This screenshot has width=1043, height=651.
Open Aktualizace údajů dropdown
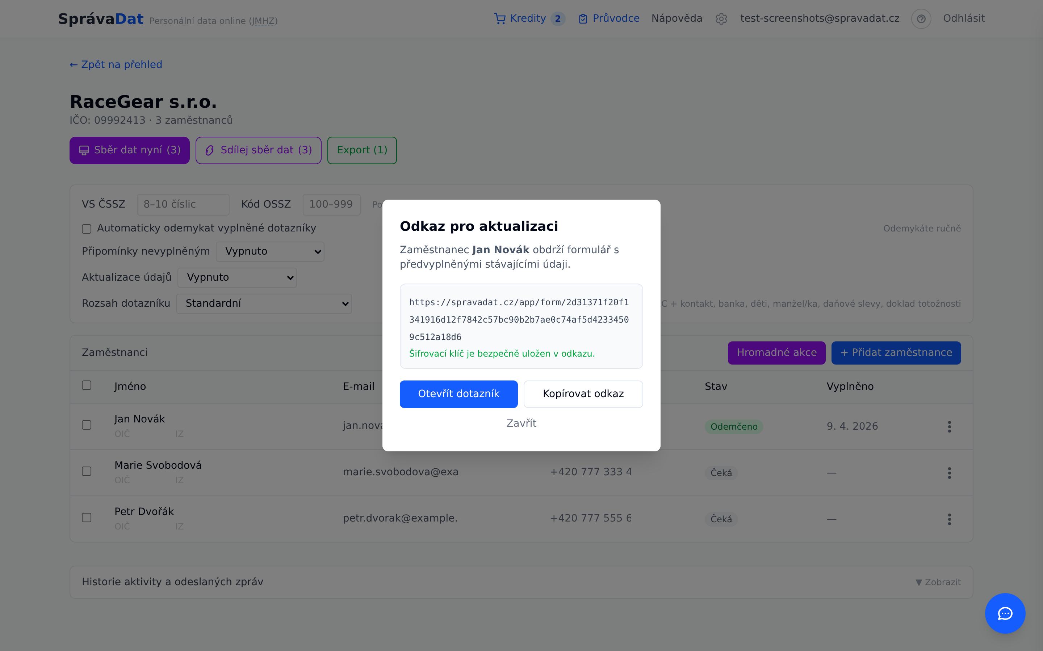(x=237, y=277)
